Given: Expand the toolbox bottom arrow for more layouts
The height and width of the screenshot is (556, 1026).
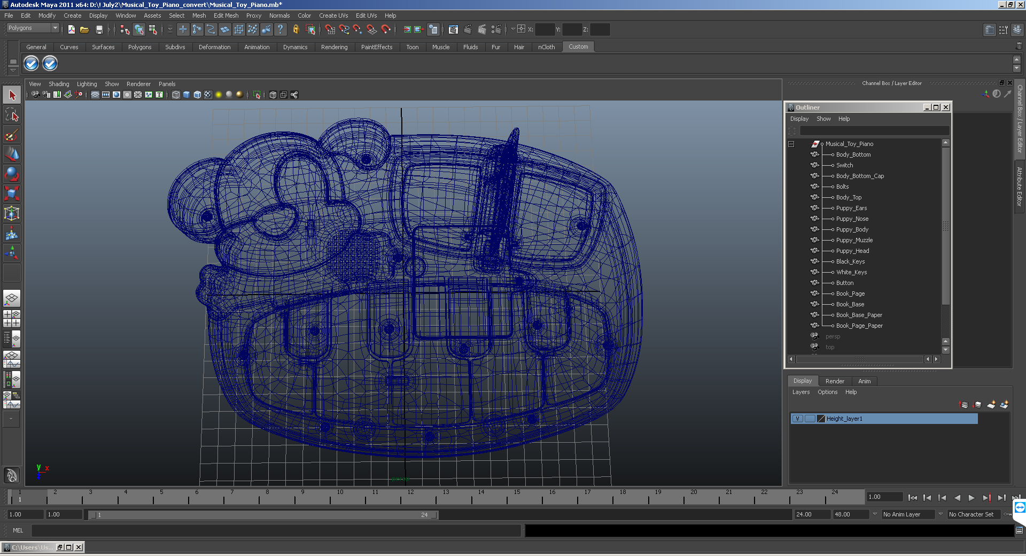Looking at the screenshot, I should pyautogui.click(x=11, y=419).
